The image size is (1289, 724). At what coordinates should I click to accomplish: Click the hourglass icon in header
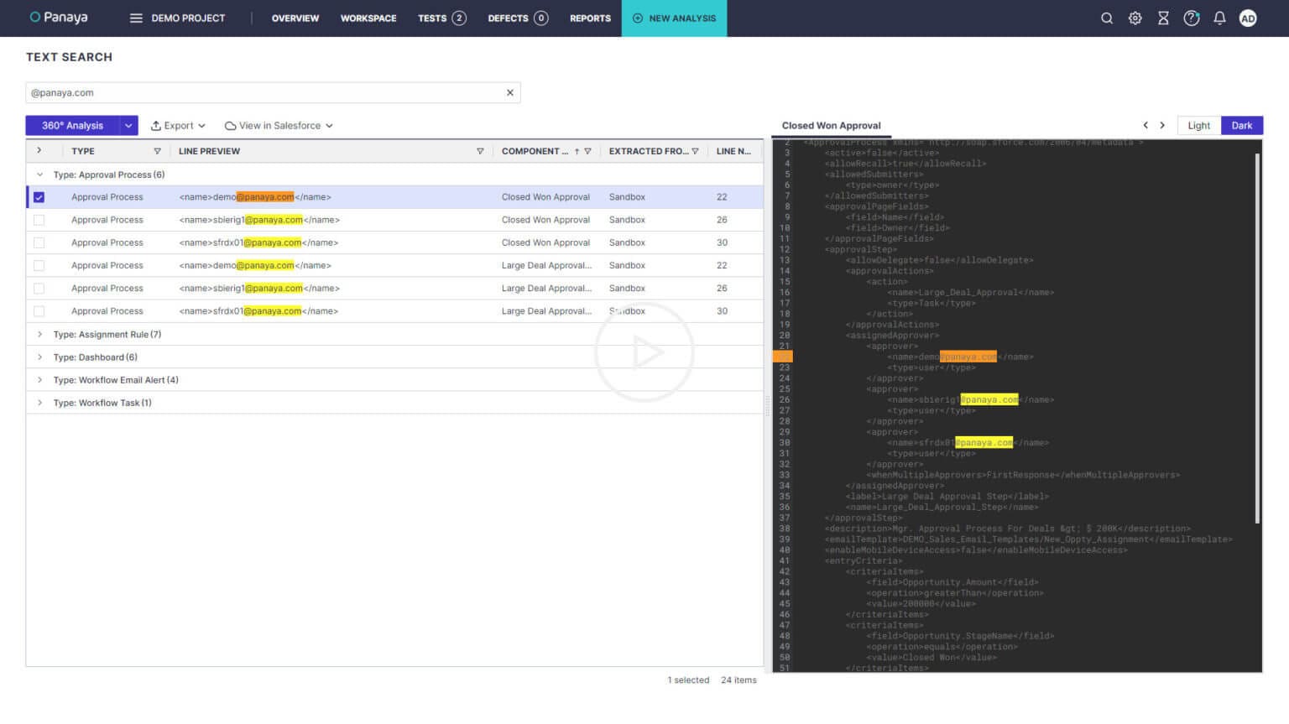[1163, 18]
